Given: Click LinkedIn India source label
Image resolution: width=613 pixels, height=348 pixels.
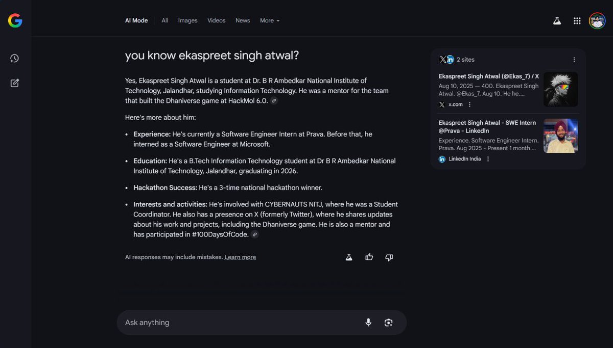Looking at the screenshot, I should tap(465, 159).
